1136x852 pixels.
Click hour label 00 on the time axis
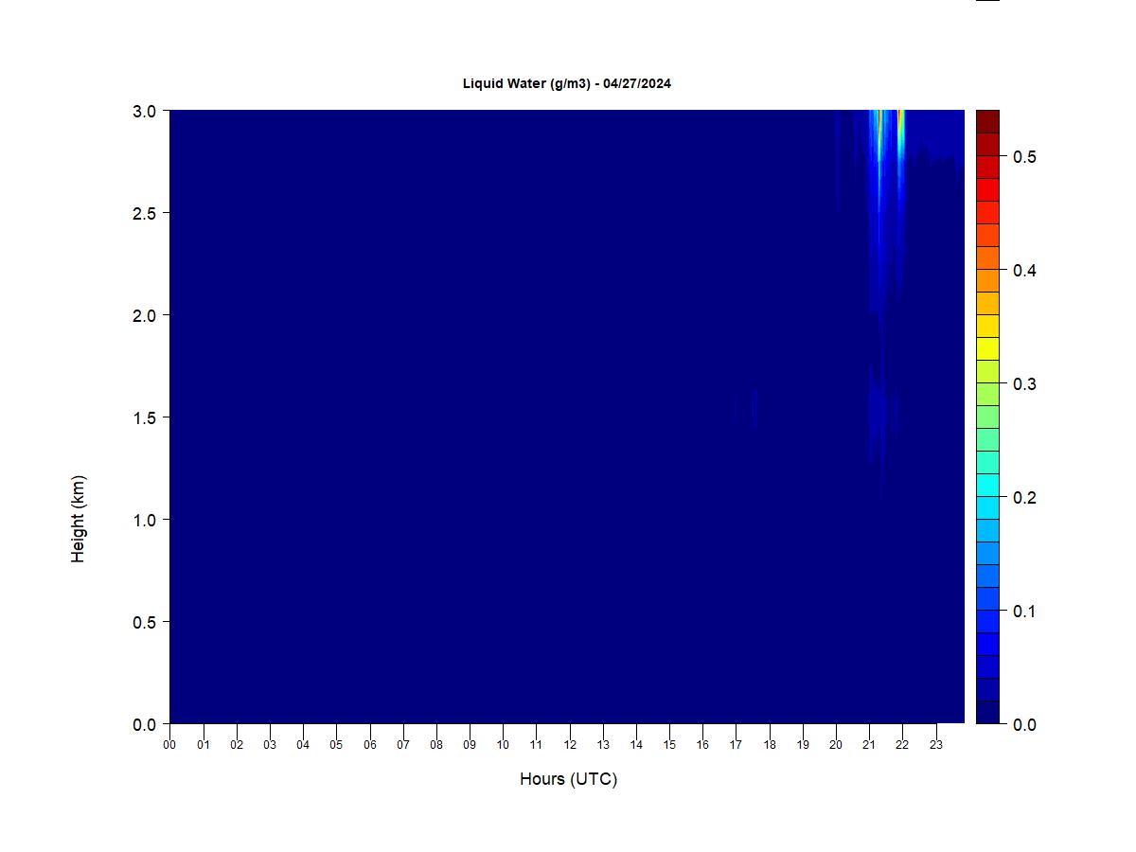[169, 745]
